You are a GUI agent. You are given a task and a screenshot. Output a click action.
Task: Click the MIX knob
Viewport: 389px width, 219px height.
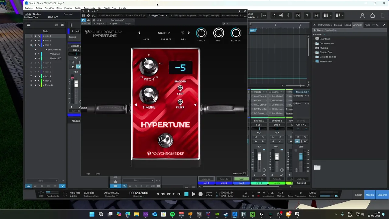click(x=219, y=33)
